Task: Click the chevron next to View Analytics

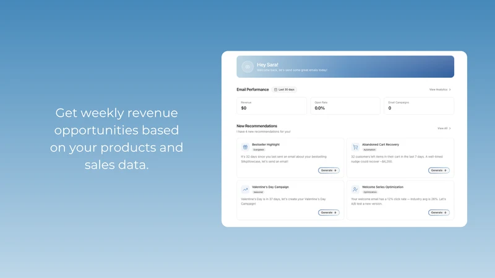Action: click(x=450, y=90)
